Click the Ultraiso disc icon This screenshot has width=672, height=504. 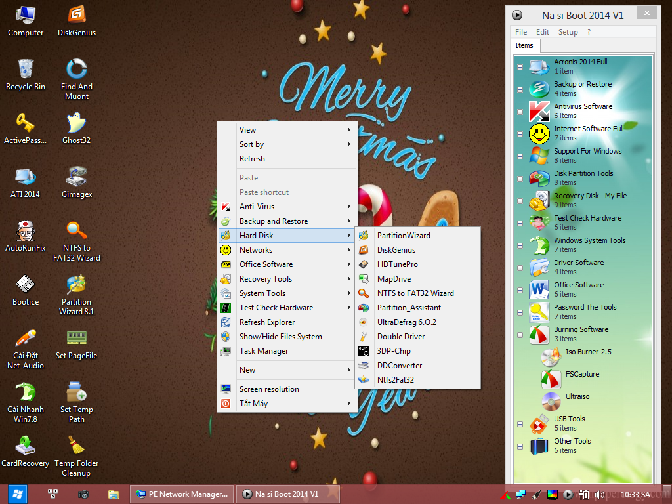tap(551, 401)
